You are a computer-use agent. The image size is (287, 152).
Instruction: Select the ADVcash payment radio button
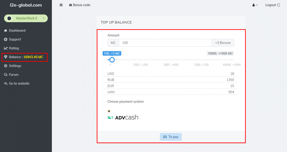click(x=109, y=111)
